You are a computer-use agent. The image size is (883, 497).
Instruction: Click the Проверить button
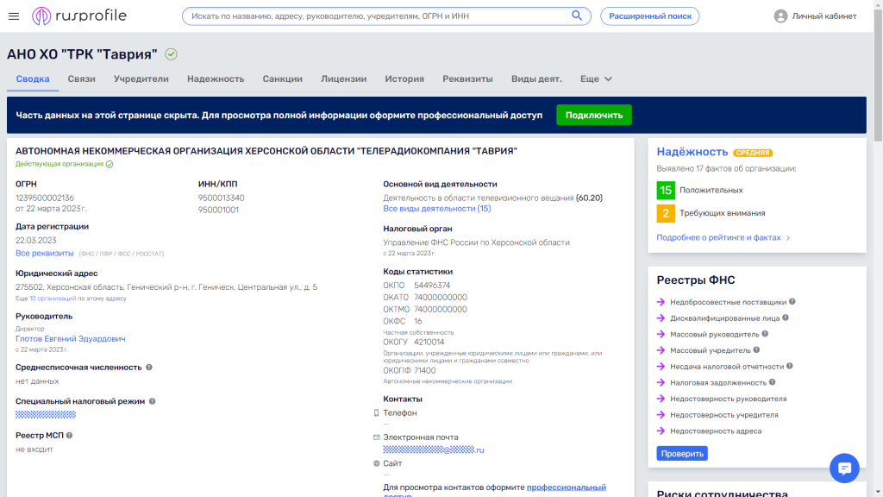(x=681, y=453)
